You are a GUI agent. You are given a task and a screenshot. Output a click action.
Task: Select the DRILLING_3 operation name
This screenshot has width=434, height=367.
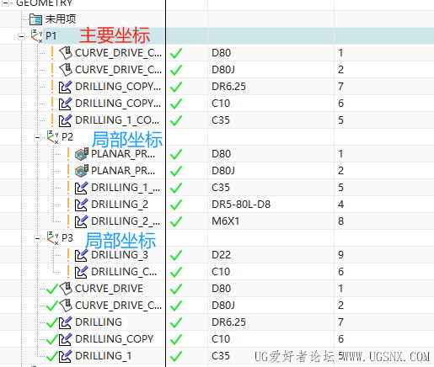click(x=120, y=255)
